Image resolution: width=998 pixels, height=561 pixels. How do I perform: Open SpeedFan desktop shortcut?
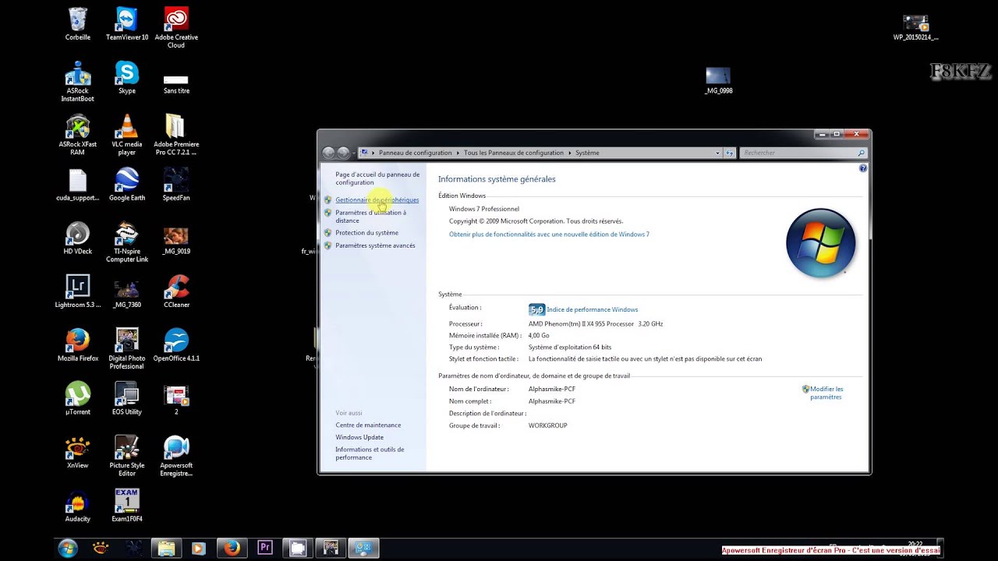point(176,185)
